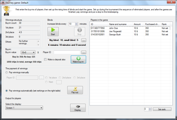
Task: Focus the Player ID input field in Buy-in
Action: coord(67,52)
